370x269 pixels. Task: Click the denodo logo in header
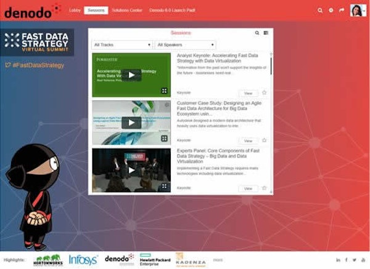click(32, 11)
